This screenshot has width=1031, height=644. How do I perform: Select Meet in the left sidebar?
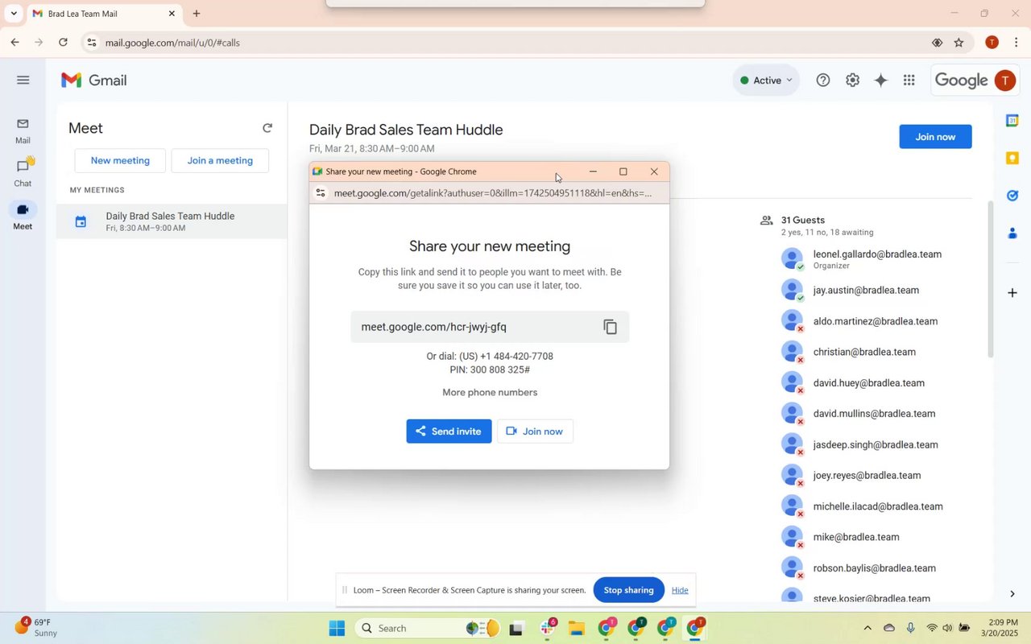pos(23,216)
